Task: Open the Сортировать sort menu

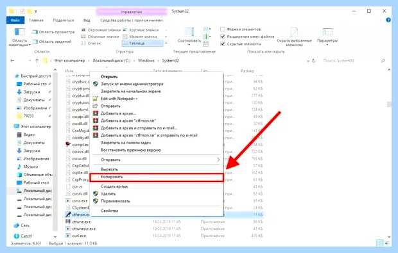Action: click(x=189, y=37)
